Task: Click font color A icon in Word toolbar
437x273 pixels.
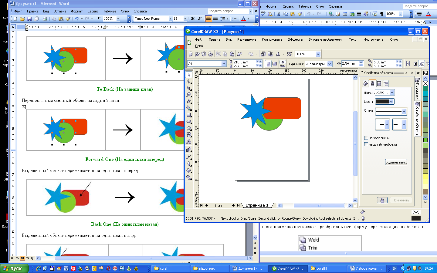Action: point(243,19)
